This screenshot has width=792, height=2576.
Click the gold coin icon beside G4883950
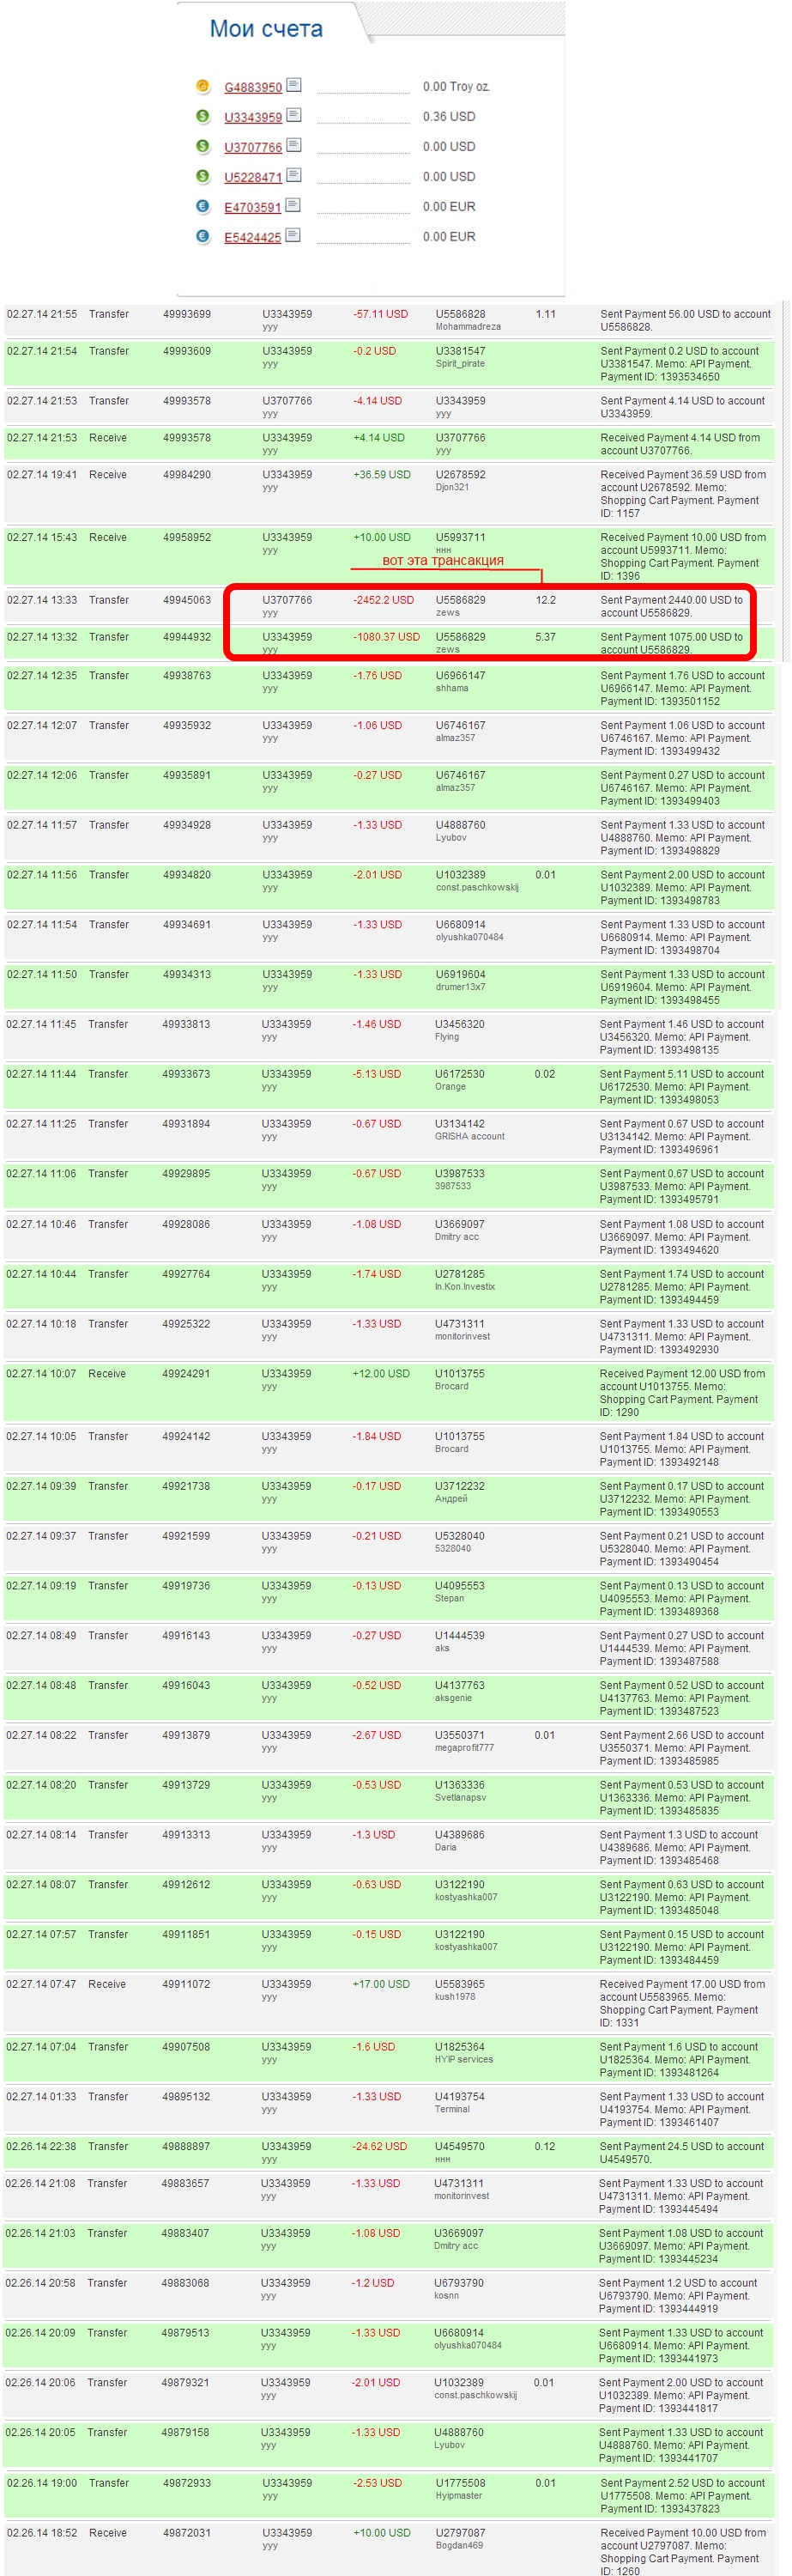tap(203, 86)
